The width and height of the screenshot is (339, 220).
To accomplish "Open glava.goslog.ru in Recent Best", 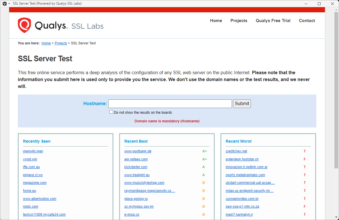I will pos(136,199).
